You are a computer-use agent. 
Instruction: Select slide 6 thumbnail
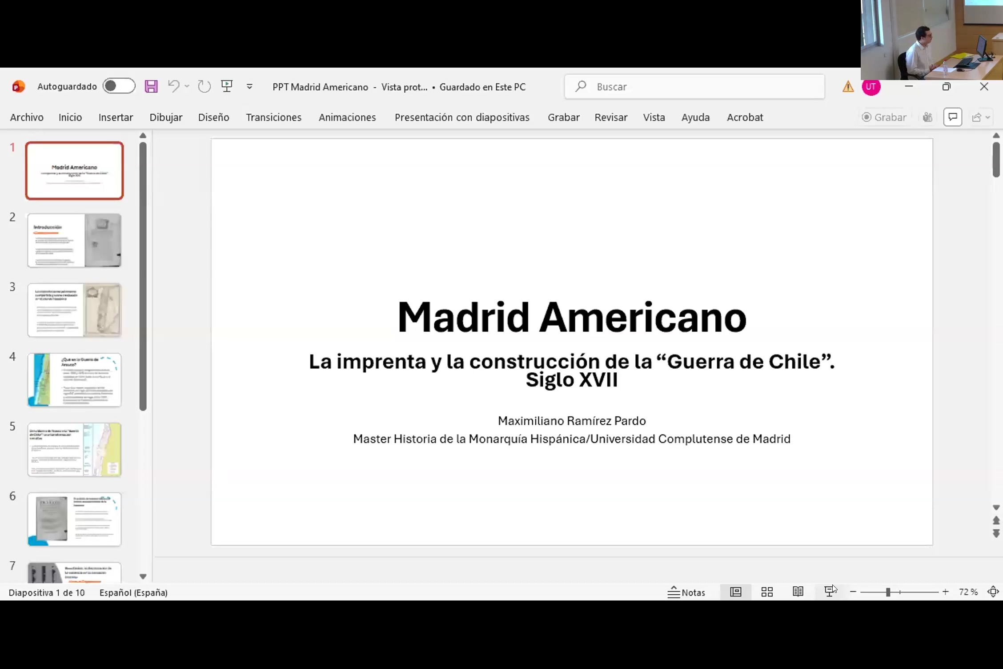74,520
